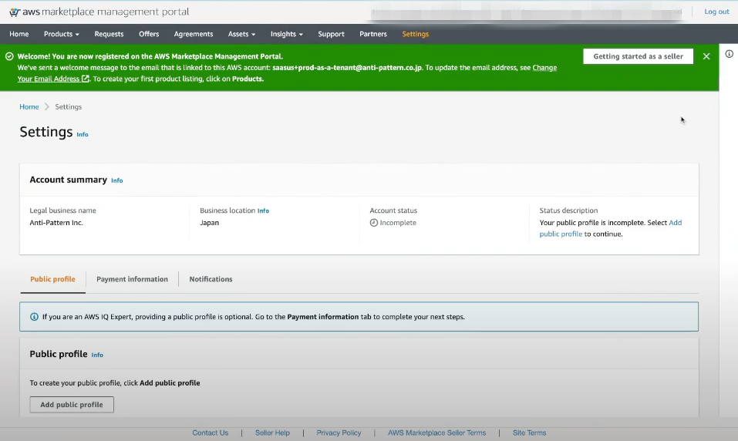Open the Seller Help footer link
Screen dimensions: 738x441
point(272,433)
